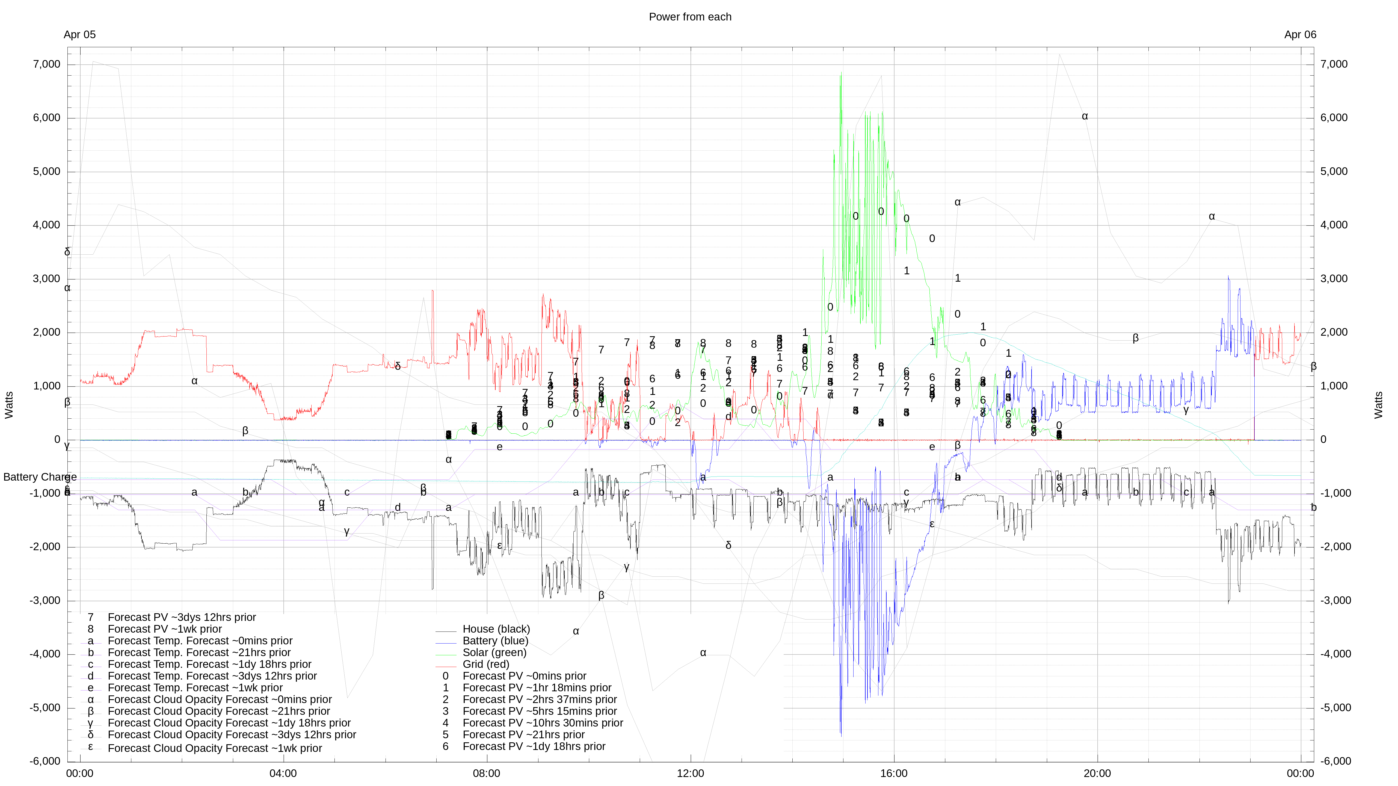Click the left 'Watts' axis title

pos(9,405)
